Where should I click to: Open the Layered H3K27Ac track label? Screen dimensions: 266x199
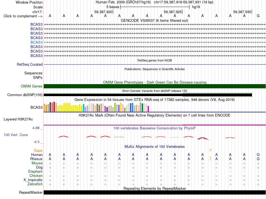18,119
